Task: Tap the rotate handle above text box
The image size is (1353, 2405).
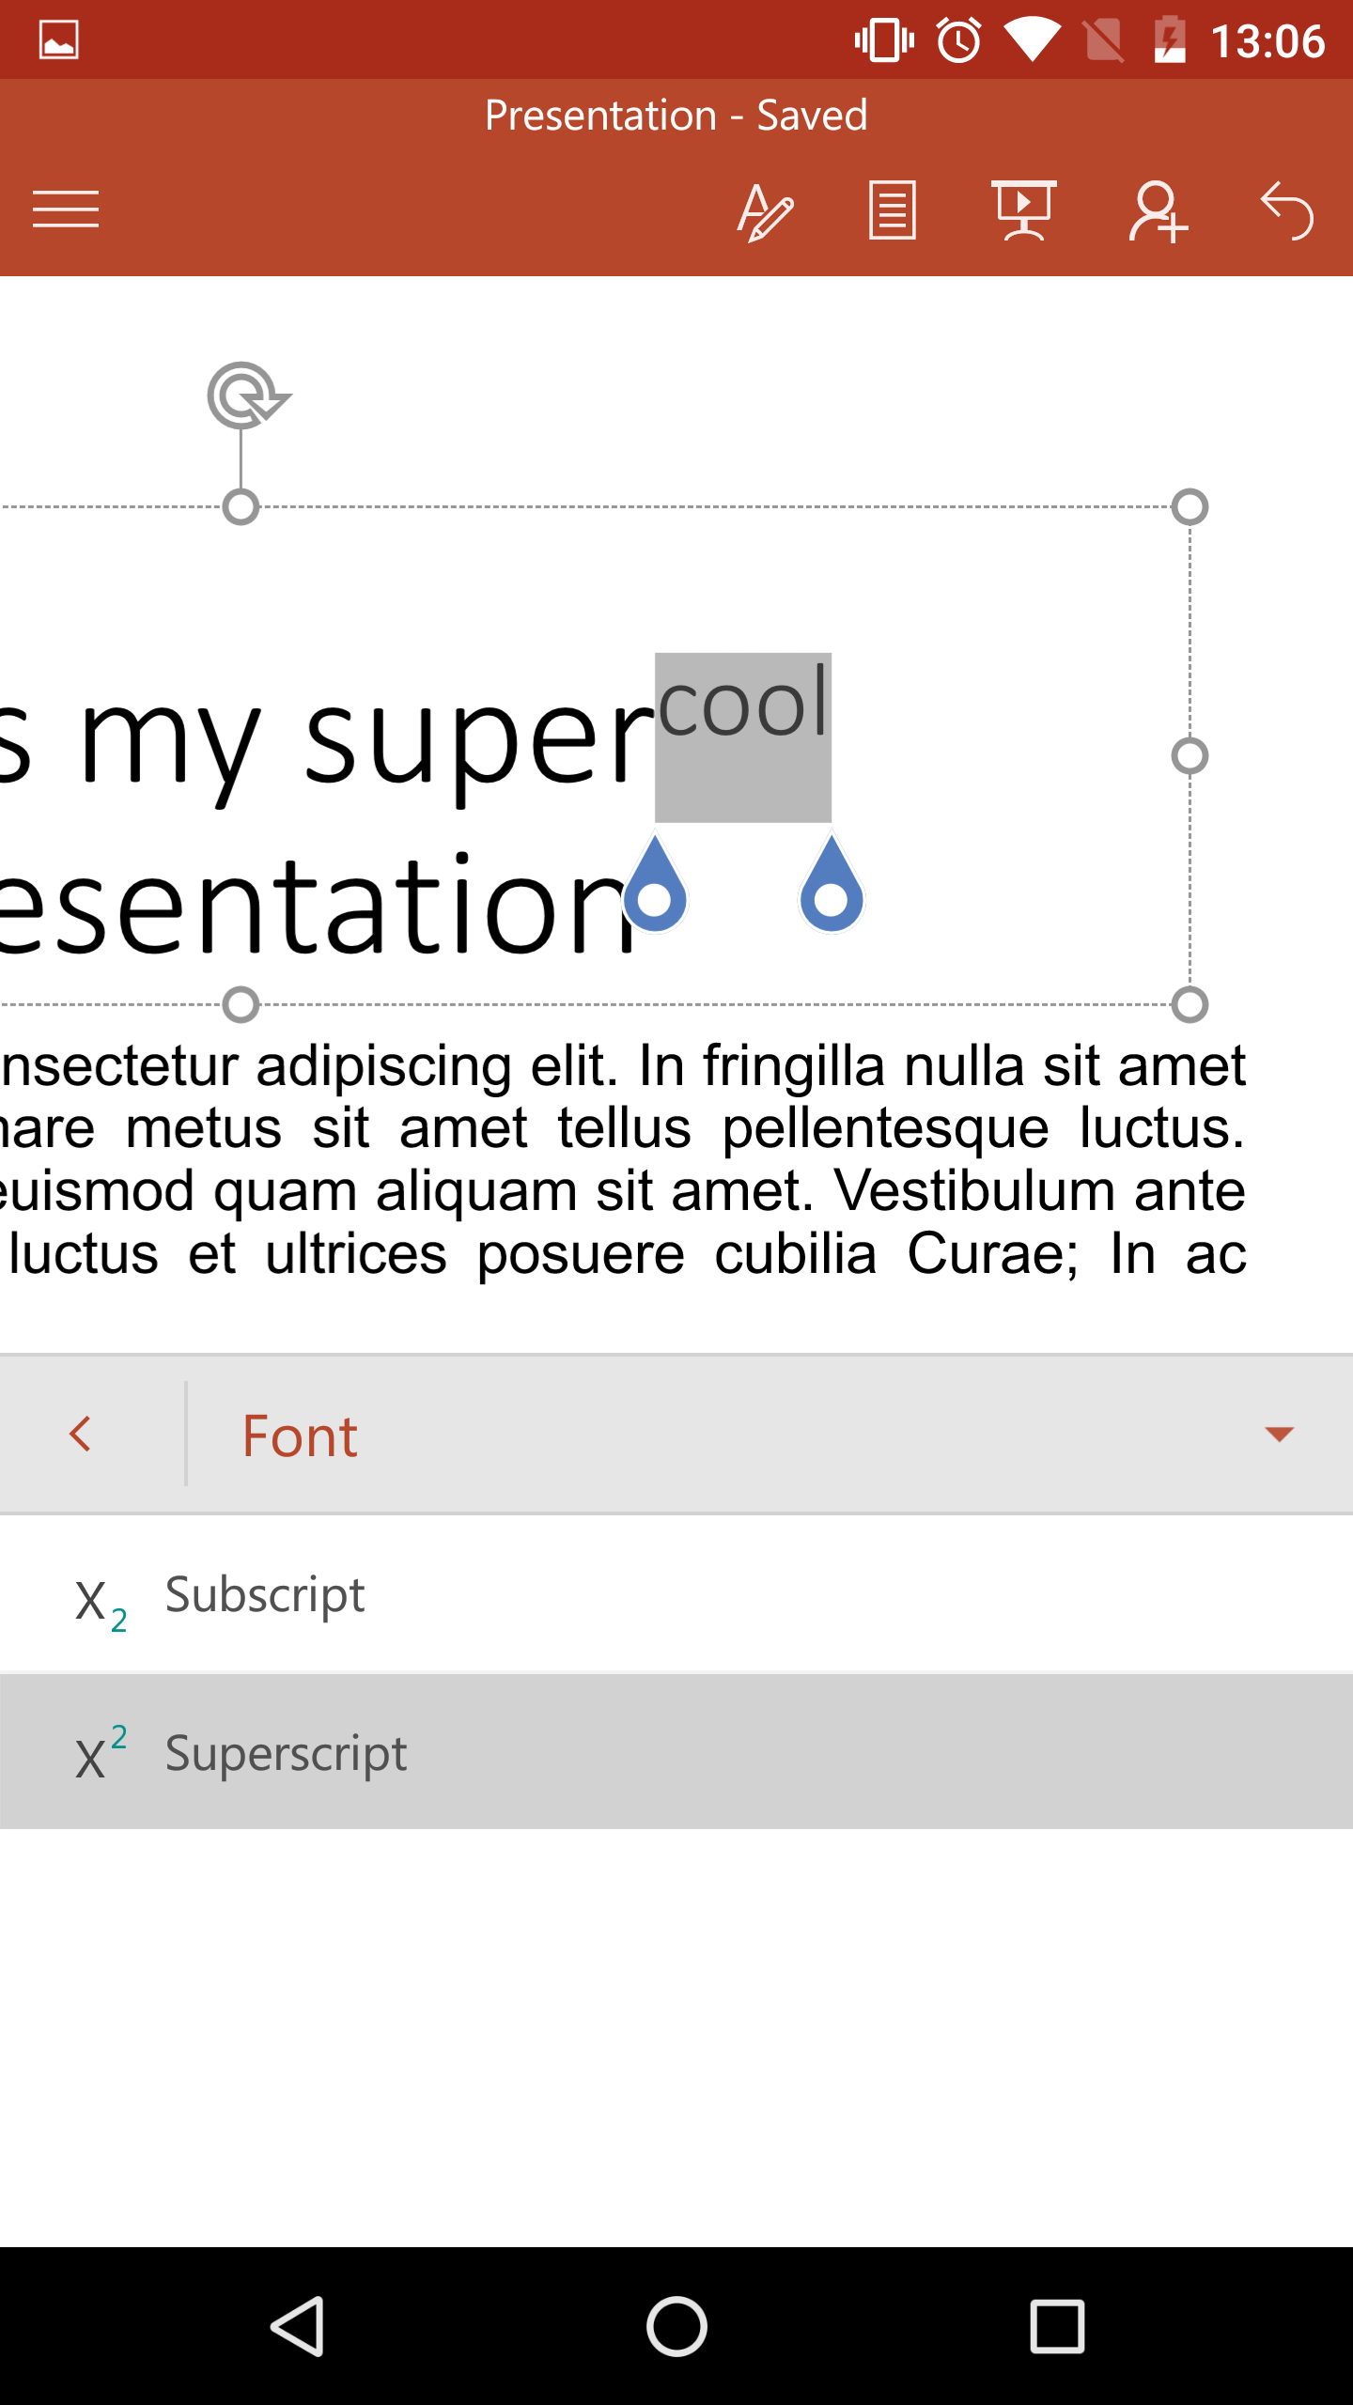Action: 245,396
